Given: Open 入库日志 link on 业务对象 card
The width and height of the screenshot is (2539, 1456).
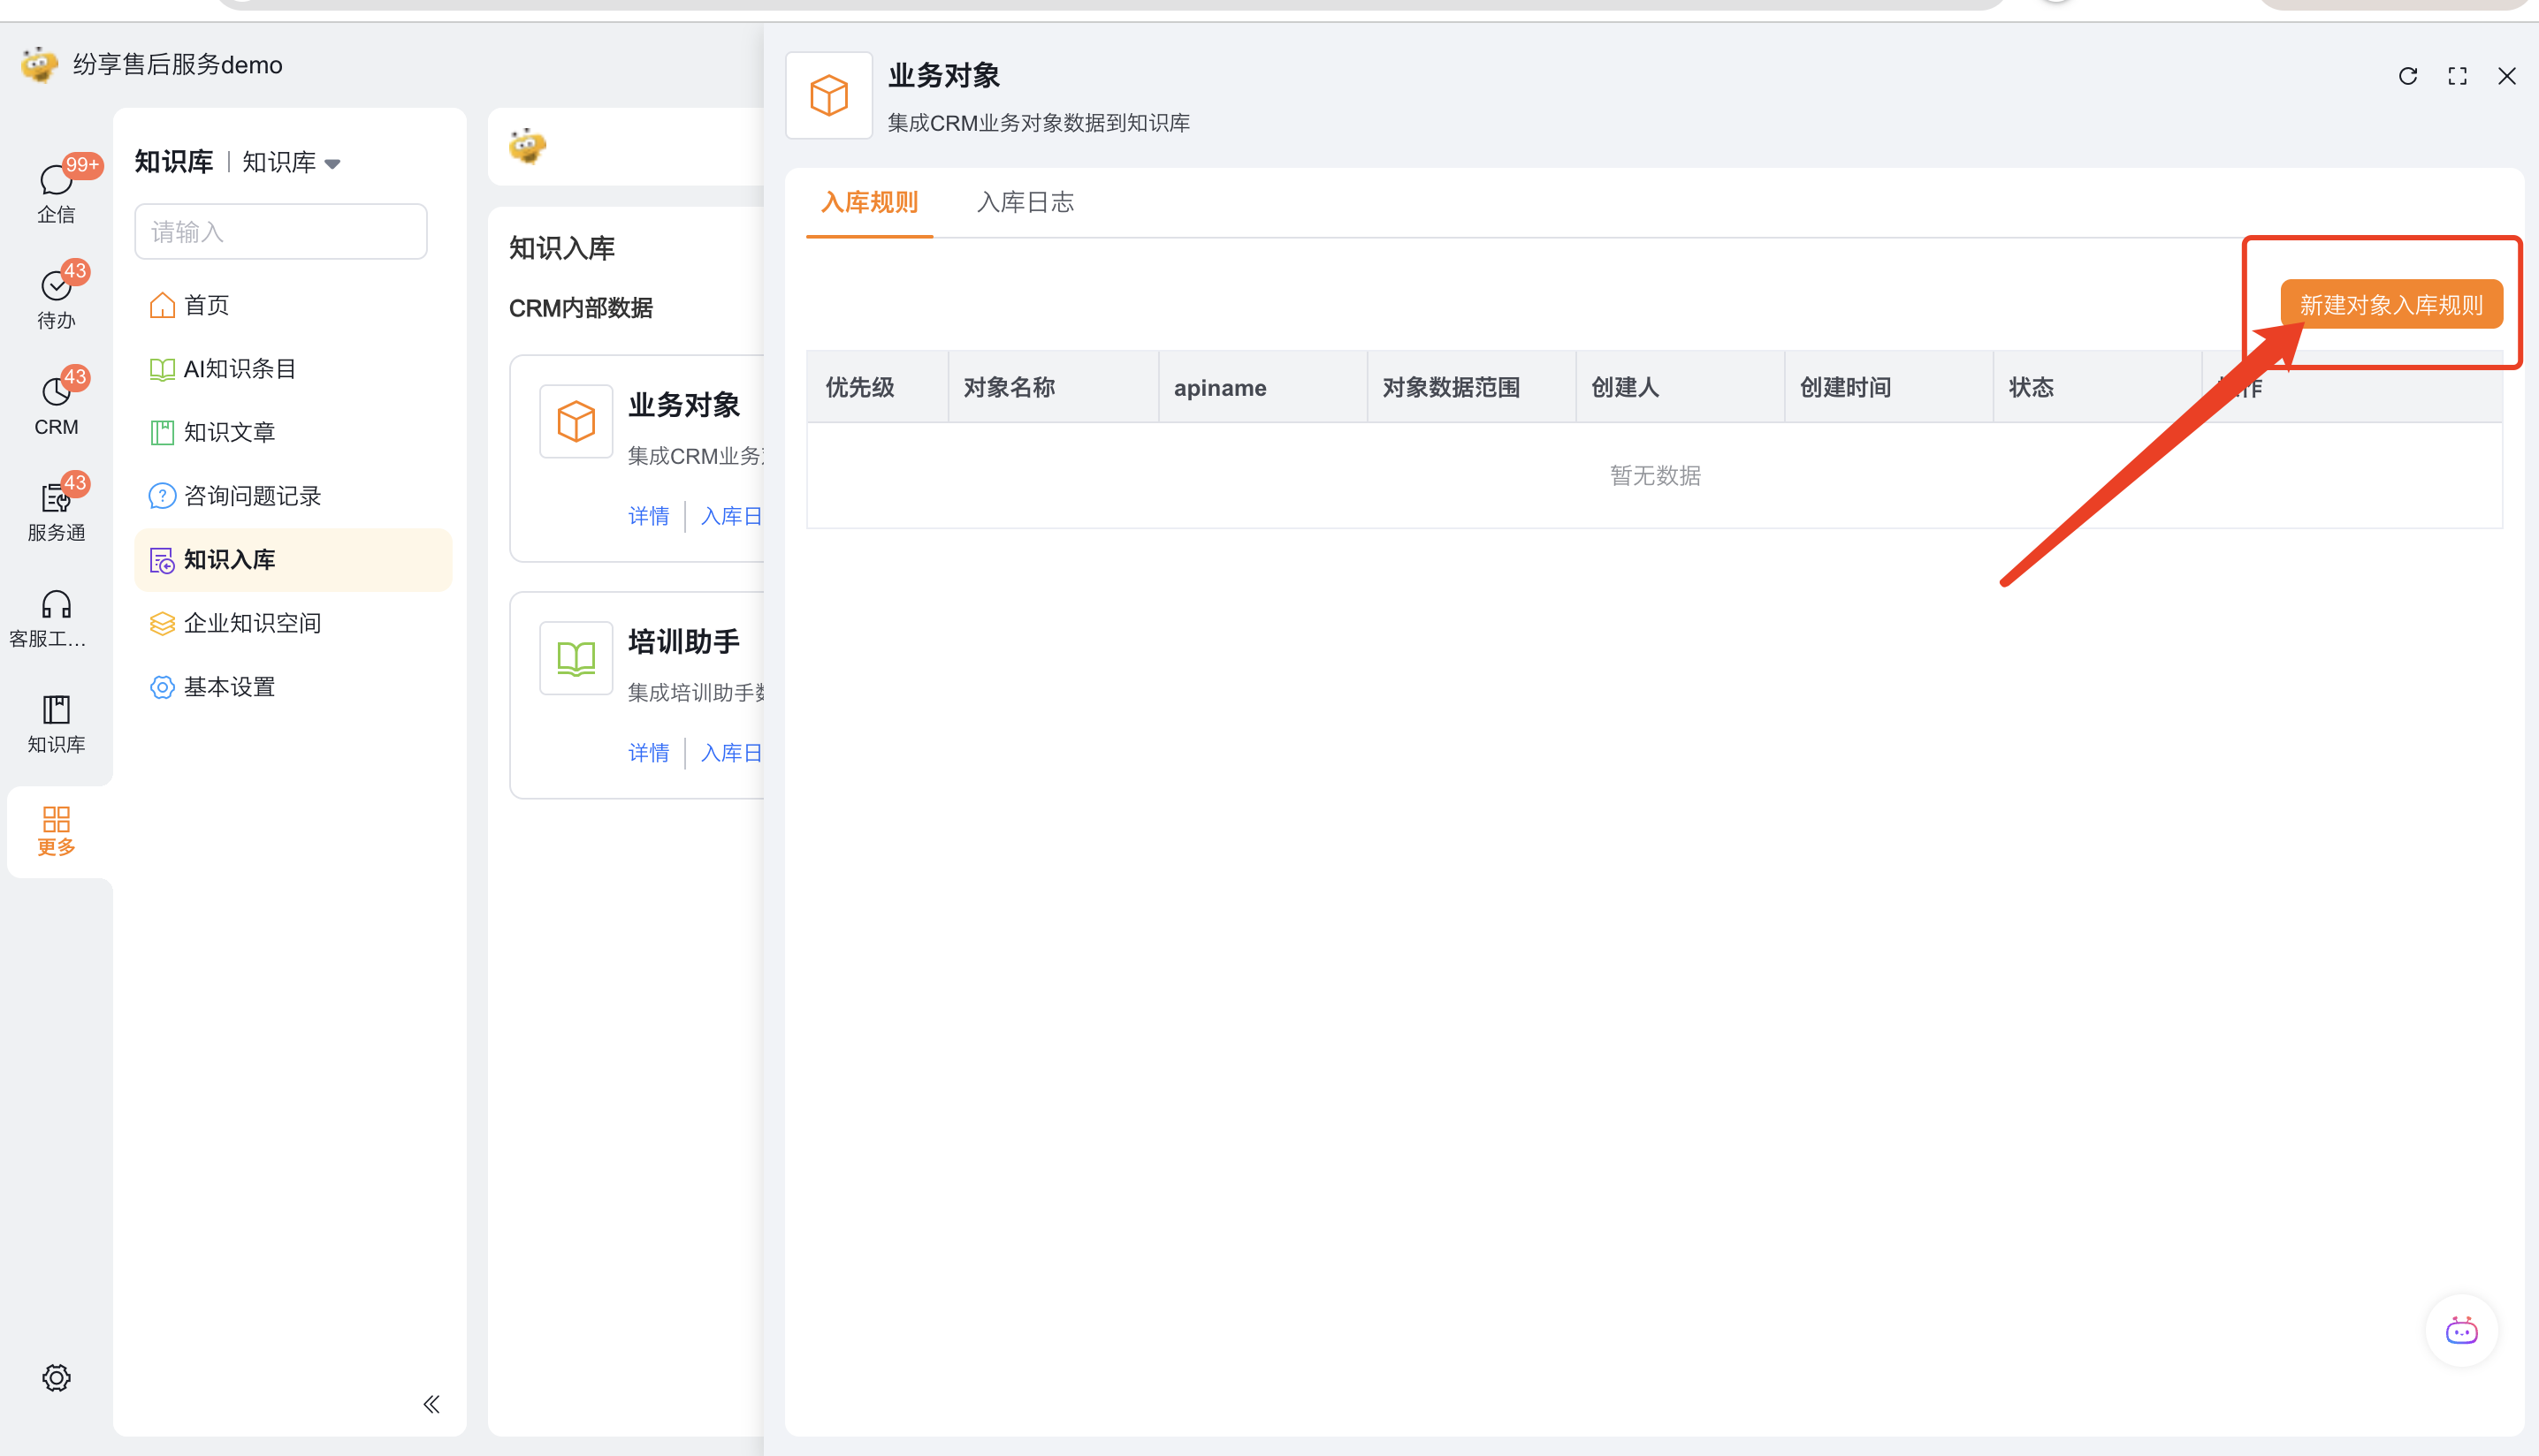Looking at the screenshot, I should (731, 516).
